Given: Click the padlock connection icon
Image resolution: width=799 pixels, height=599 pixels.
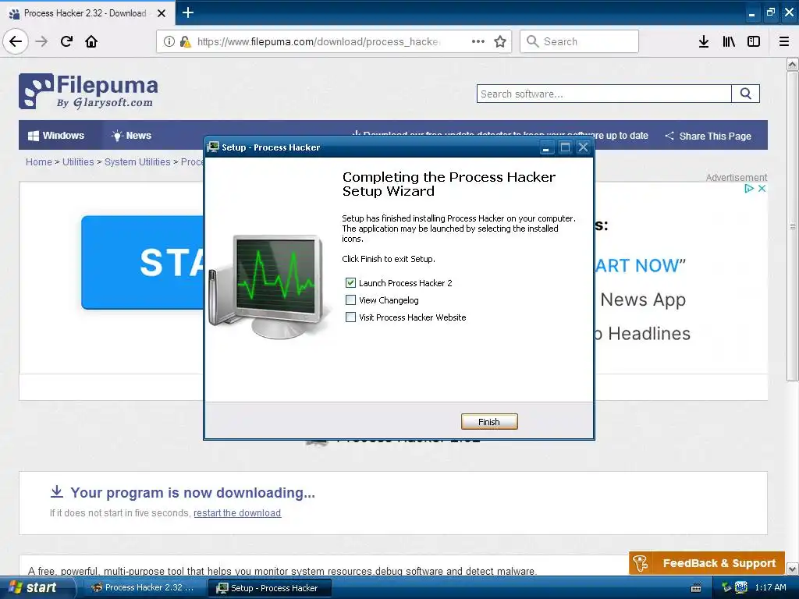Looking at the screenshot, I should coord(185,42).
